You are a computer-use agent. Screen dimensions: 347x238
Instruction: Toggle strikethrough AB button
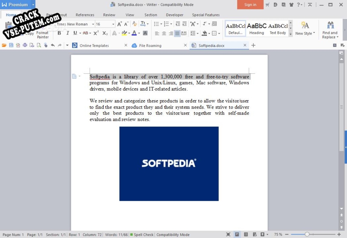point(85,33)
